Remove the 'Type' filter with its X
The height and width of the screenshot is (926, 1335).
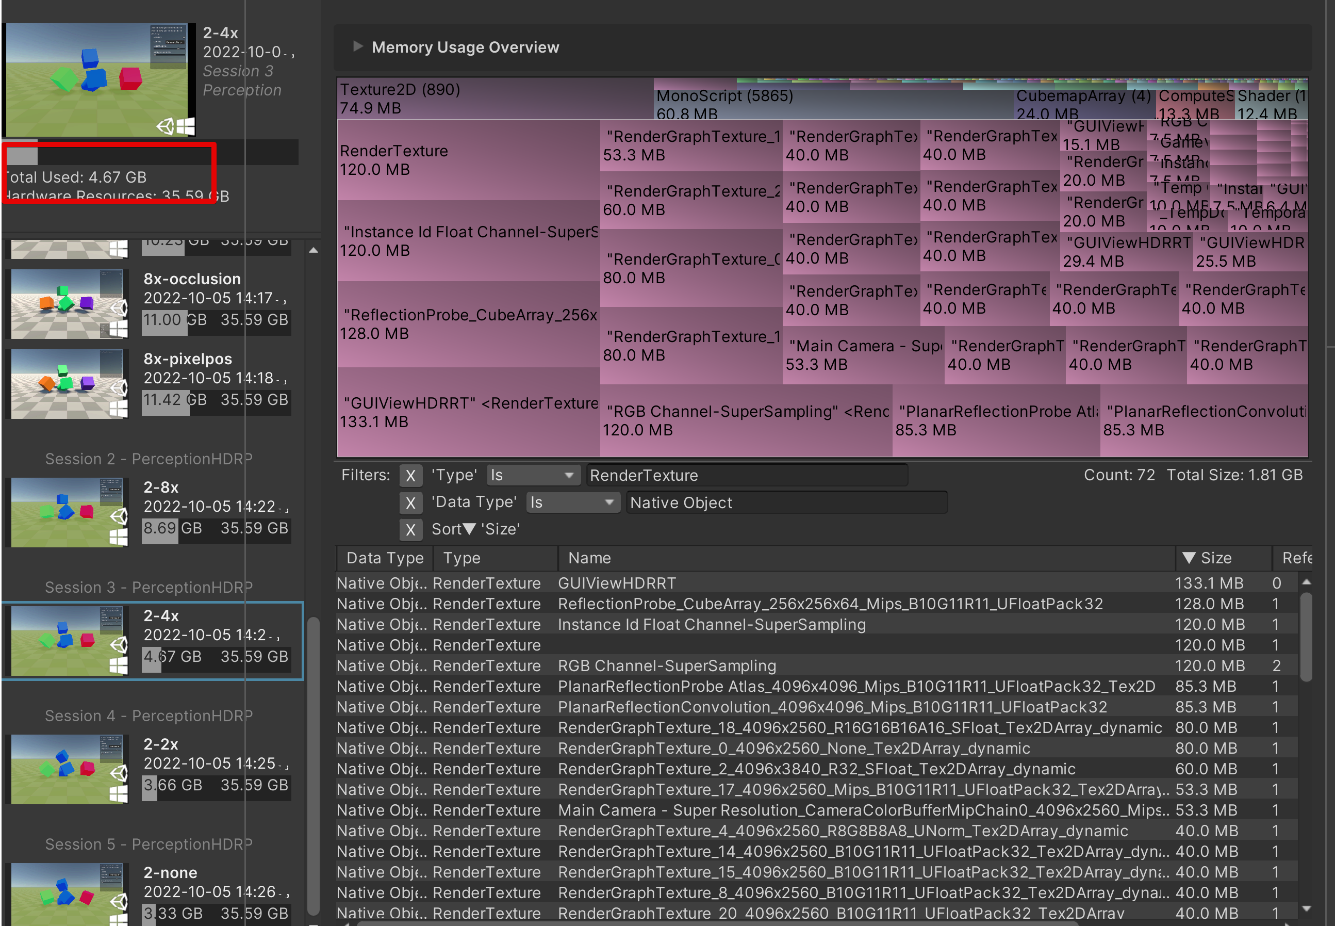410,476
